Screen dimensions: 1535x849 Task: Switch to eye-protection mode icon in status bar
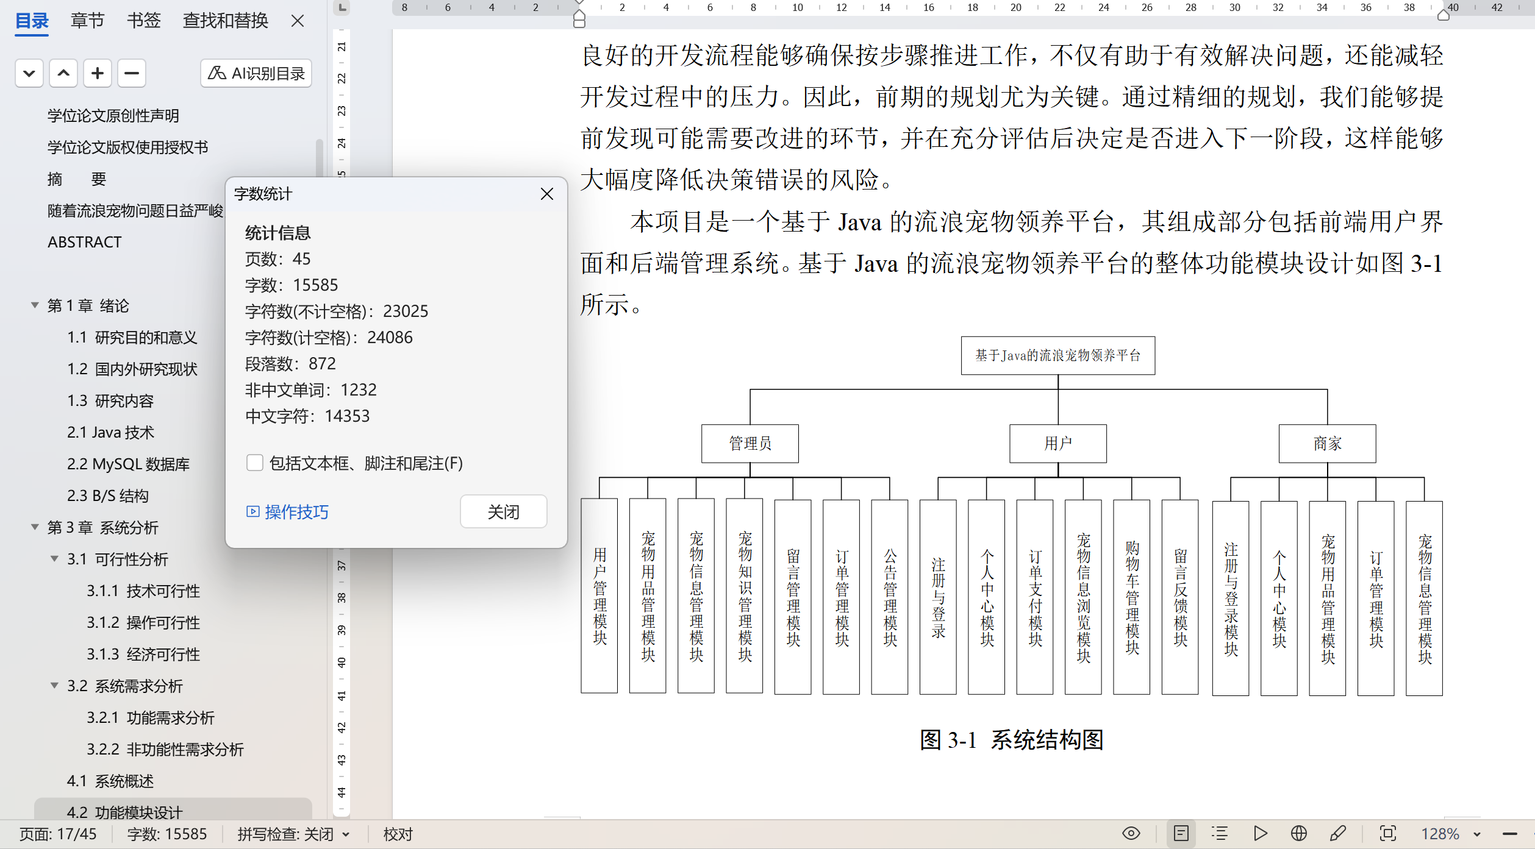[x=1131, y=833]
